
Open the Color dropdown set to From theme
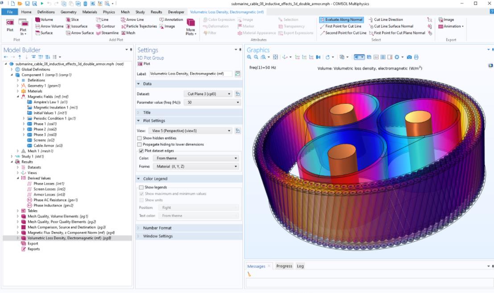pos(196,159)
